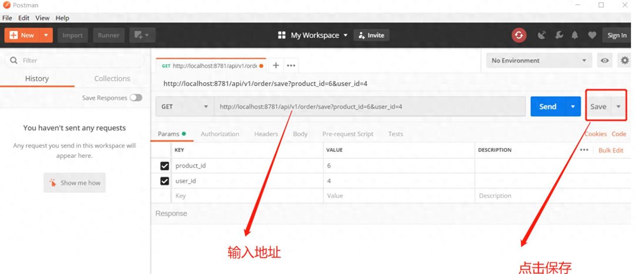635x274 pixels.
Task: Open the No Environment dropdown
Action: [539, 60]
